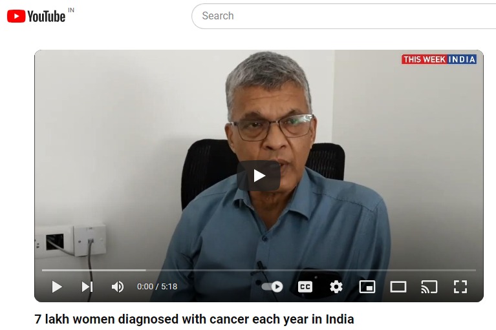Click the '7 lakh women diagnosed' video title
The width and height of the screenshot is (496, 330).
tap(194, 319)
